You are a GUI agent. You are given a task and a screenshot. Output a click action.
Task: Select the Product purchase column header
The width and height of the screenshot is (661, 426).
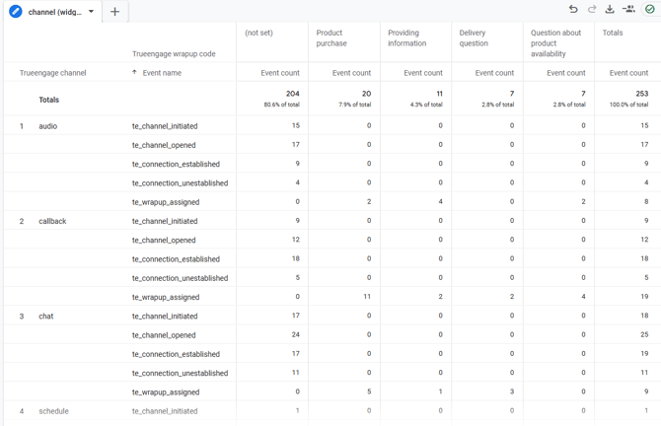pos(331,38)
